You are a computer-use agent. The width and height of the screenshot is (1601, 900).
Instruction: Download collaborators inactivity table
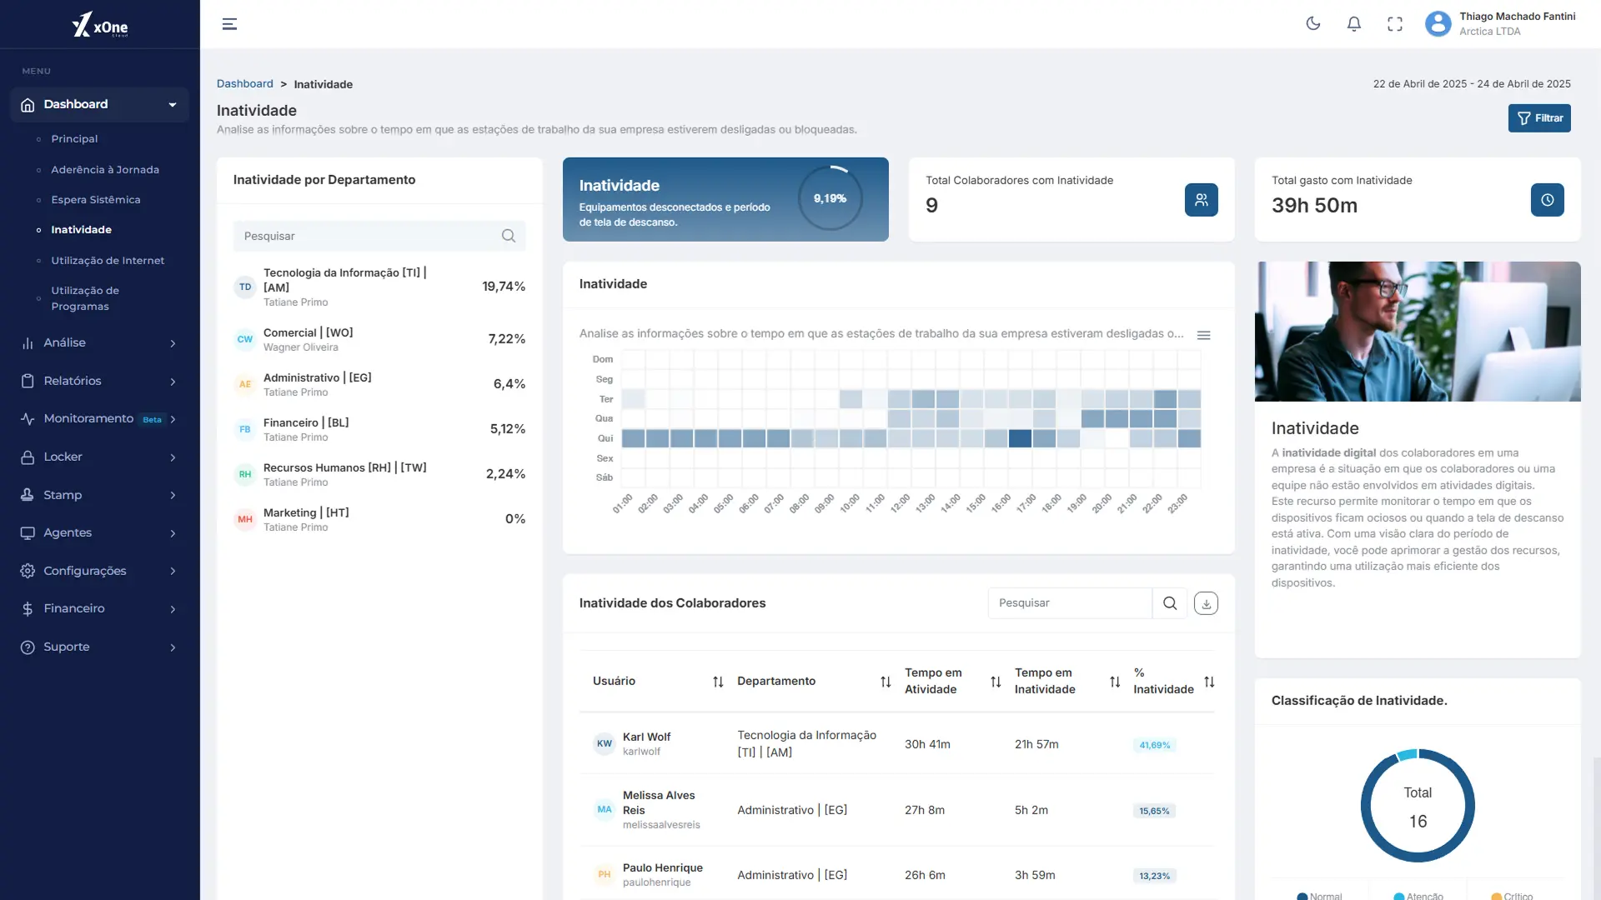pos(1206,603)
